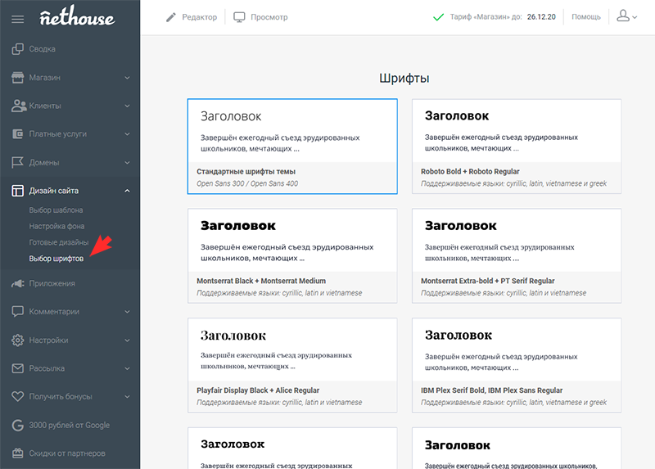Open the Помощь help link
655x469 pixels.
click(586, 16)
